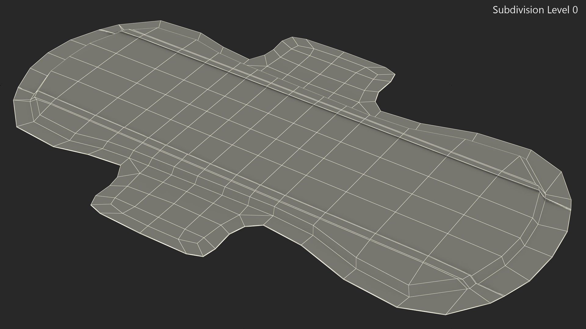Click the number 0 in subdivision label

(x=575, y=10)
